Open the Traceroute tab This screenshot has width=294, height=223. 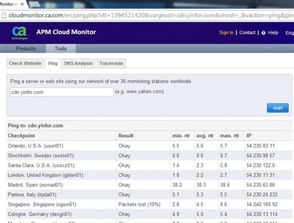[111, 63]
